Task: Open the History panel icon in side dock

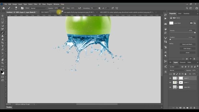Action: [x=165, y=15]
